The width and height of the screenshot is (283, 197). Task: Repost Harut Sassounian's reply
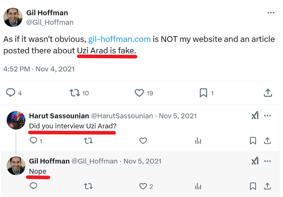(88, 141)
